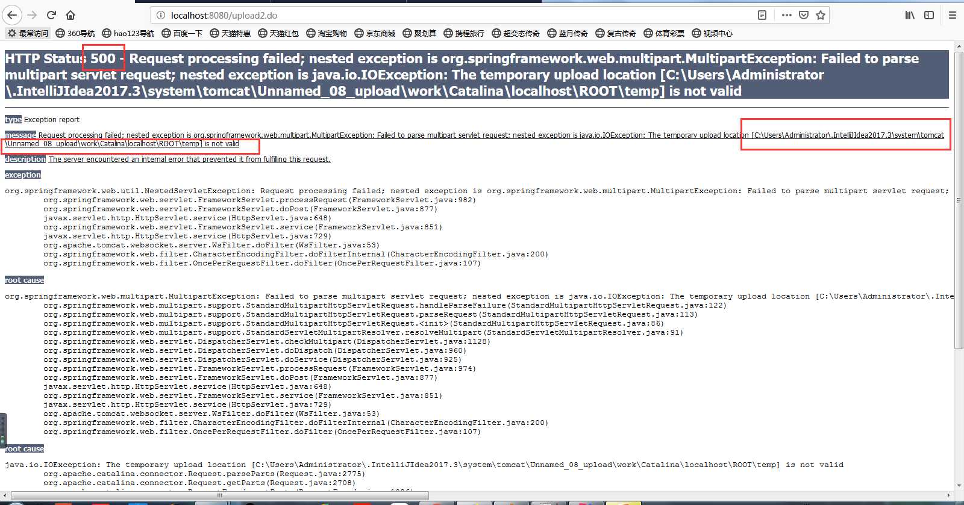Screen dimensions: 964x505
Task: Open the 最常访问 bookmarks folder
Action: coord(28,33)
